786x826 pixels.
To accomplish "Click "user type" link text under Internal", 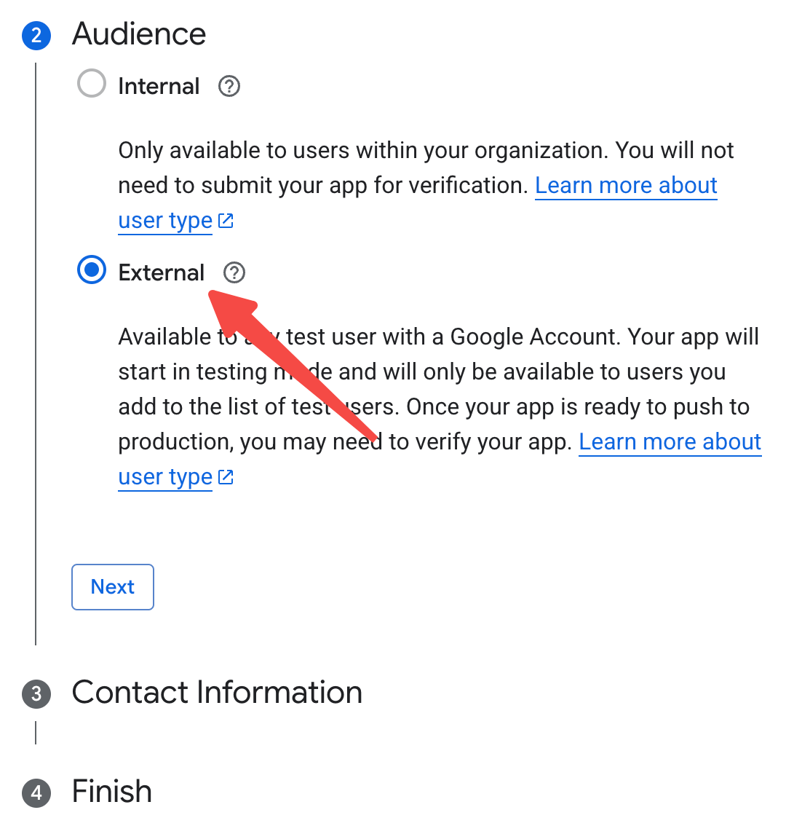I will coord(165,221).
